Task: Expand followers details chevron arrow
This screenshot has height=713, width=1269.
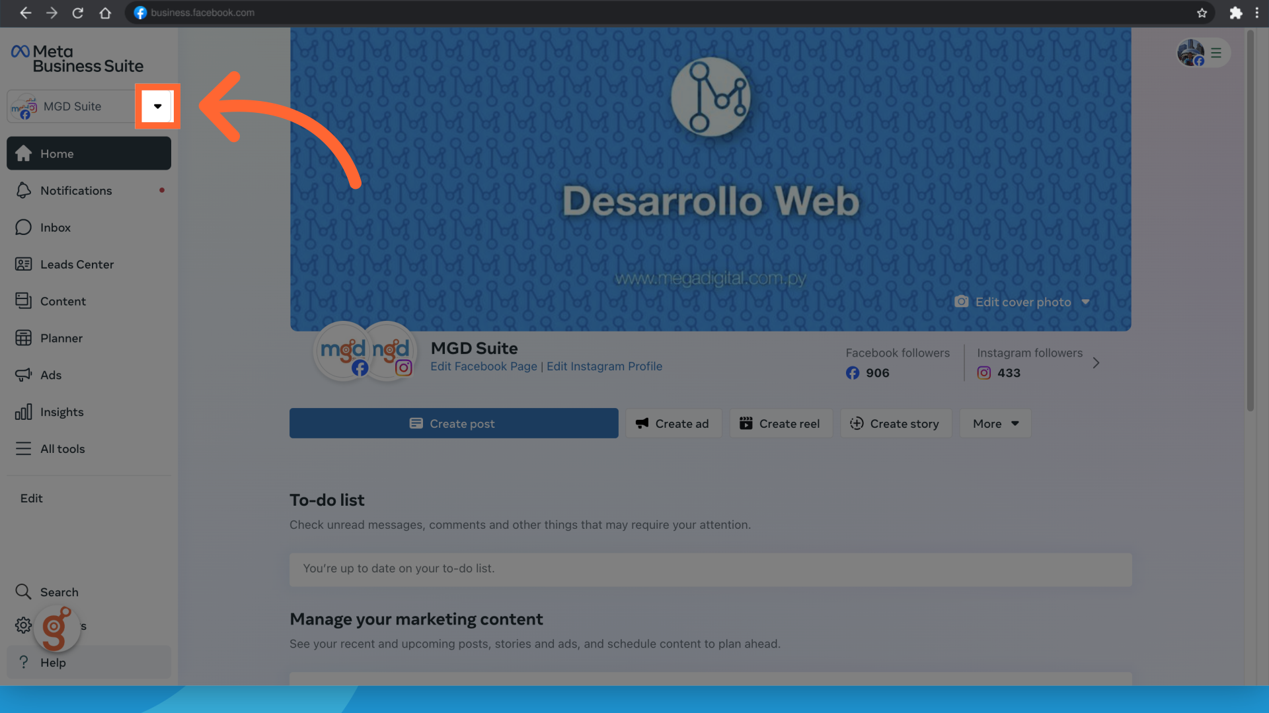Action: pyautogui.click(x=1096, y=363)
